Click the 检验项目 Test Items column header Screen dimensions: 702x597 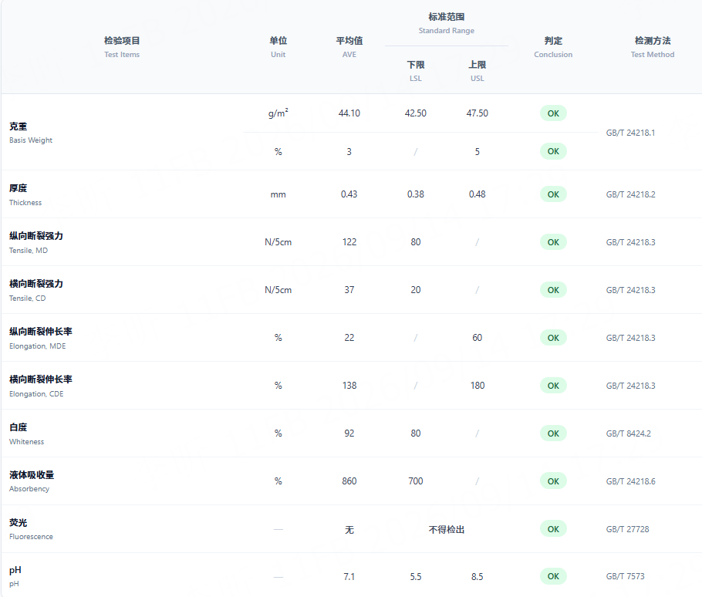122,47
